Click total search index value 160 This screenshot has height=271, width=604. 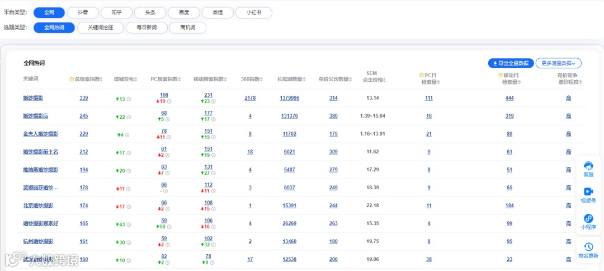tap(83, 259)
